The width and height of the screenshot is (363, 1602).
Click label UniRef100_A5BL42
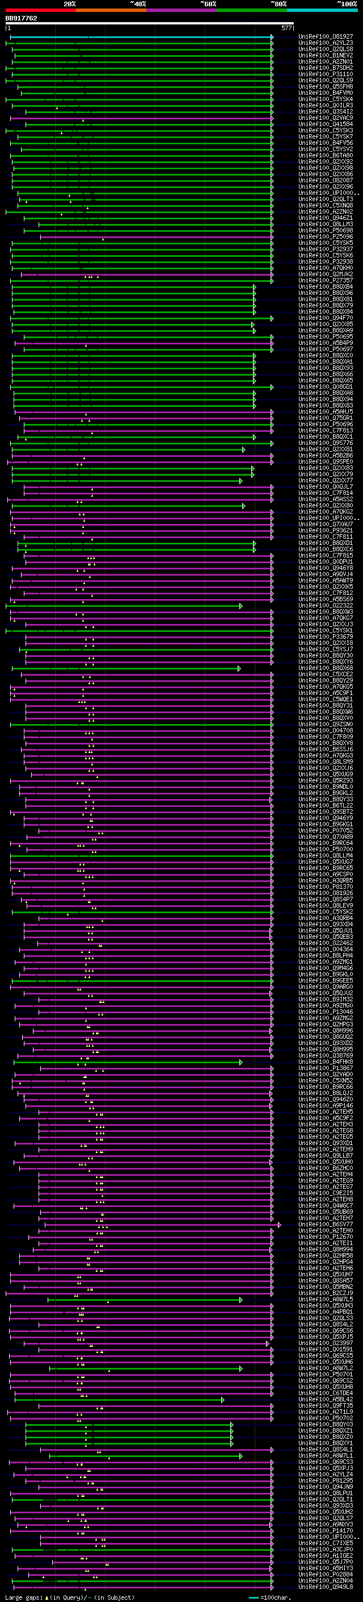326,1400
